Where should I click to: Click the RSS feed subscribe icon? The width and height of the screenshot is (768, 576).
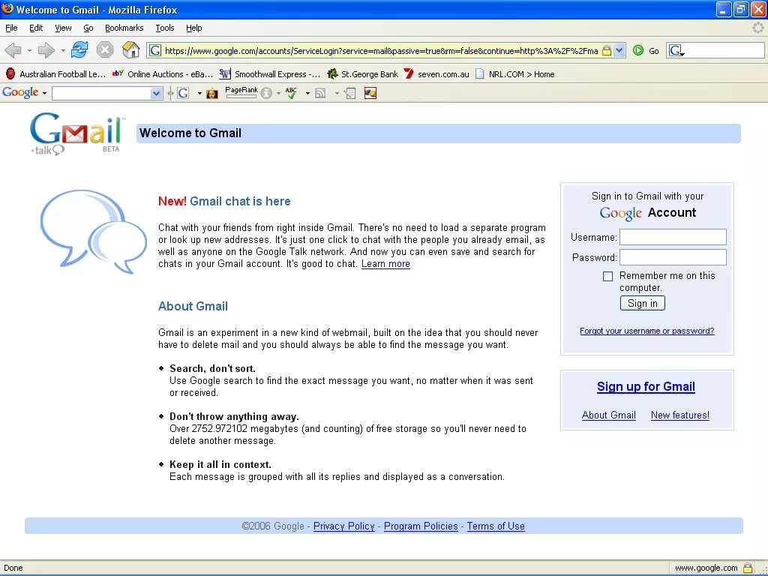[320, 93]
